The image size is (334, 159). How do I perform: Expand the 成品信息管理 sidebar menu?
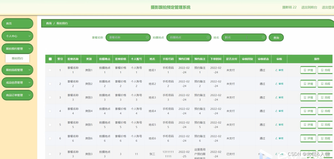17,82
